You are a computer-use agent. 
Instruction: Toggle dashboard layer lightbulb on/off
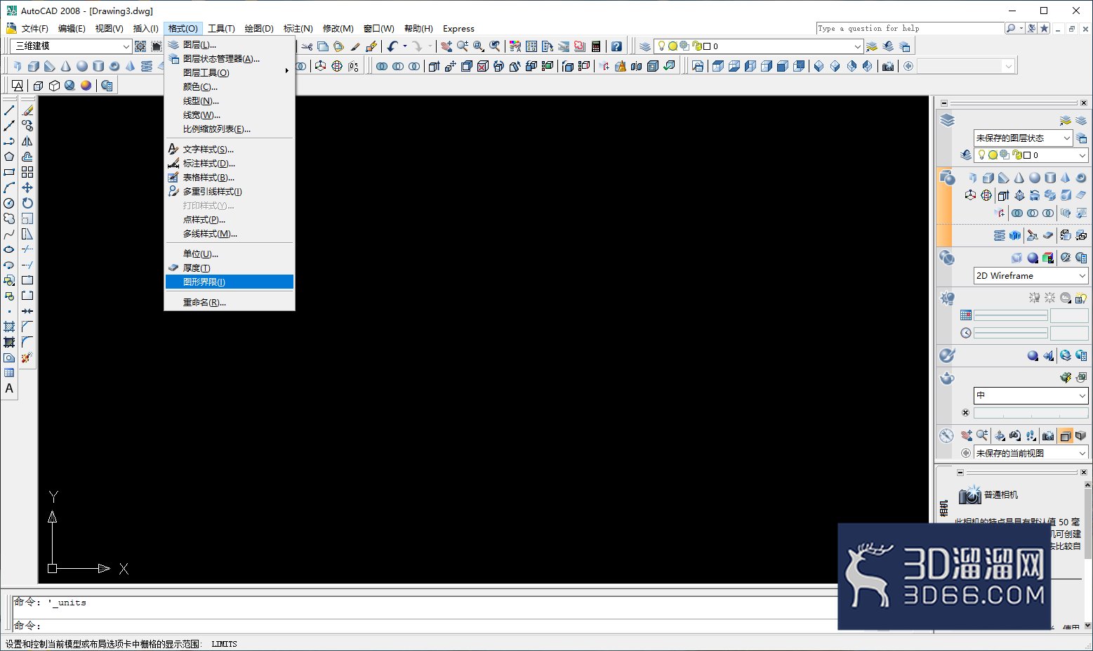click(x=982, y=155)
